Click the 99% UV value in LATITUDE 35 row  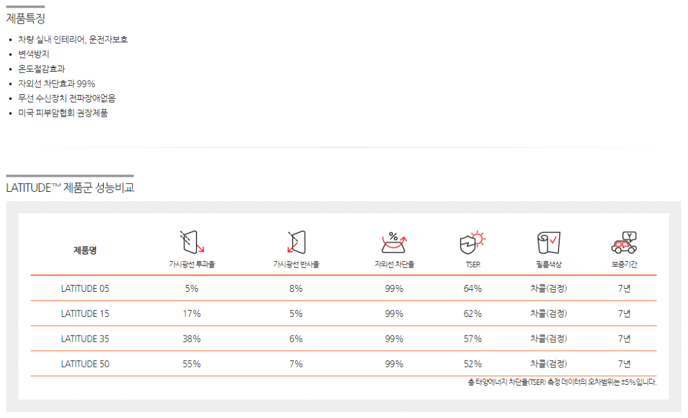coord(394,339)
